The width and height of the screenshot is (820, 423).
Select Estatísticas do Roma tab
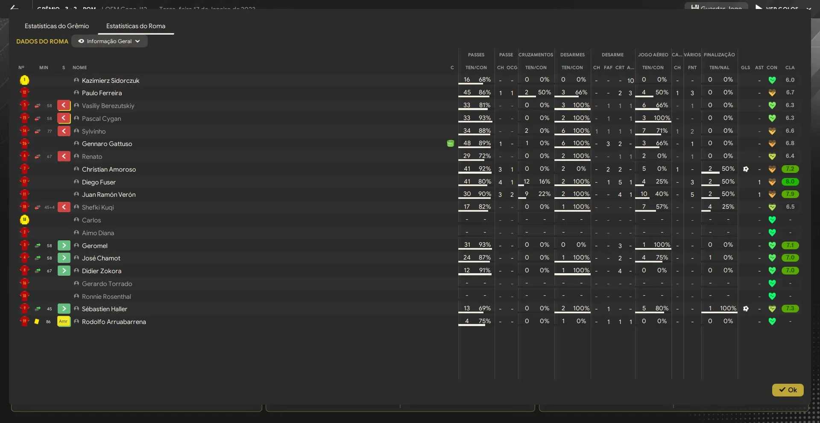(x=136, y=26)
